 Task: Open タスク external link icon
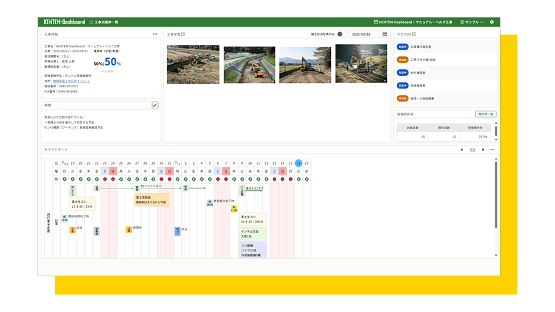point(414,35)
